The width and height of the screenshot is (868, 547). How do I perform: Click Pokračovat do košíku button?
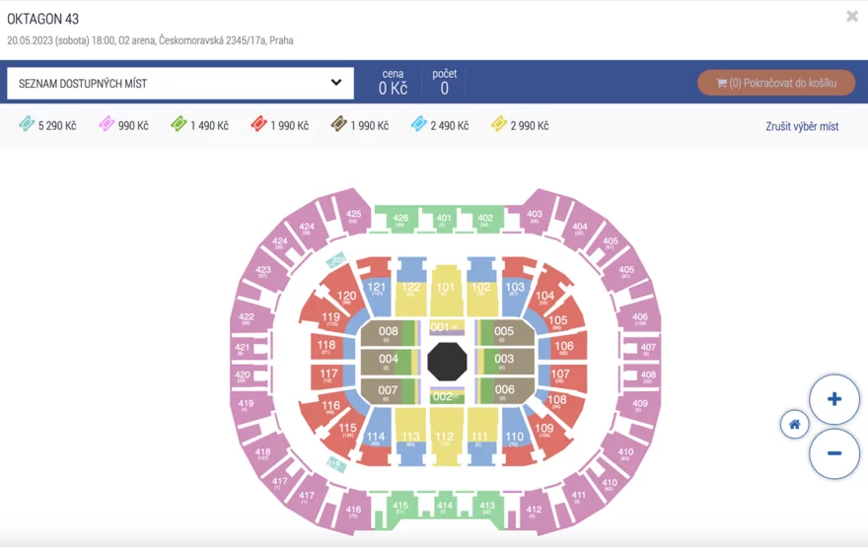pyautogui.click(x=776, y=83)
